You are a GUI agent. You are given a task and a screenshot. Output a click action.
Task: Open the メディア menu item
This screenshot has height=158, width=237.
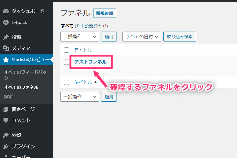26,48
